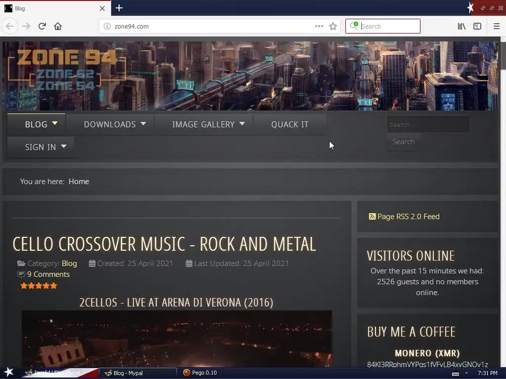
Task: Play the 2Cellos Arena di Verona video
Action: coord(176,339)
